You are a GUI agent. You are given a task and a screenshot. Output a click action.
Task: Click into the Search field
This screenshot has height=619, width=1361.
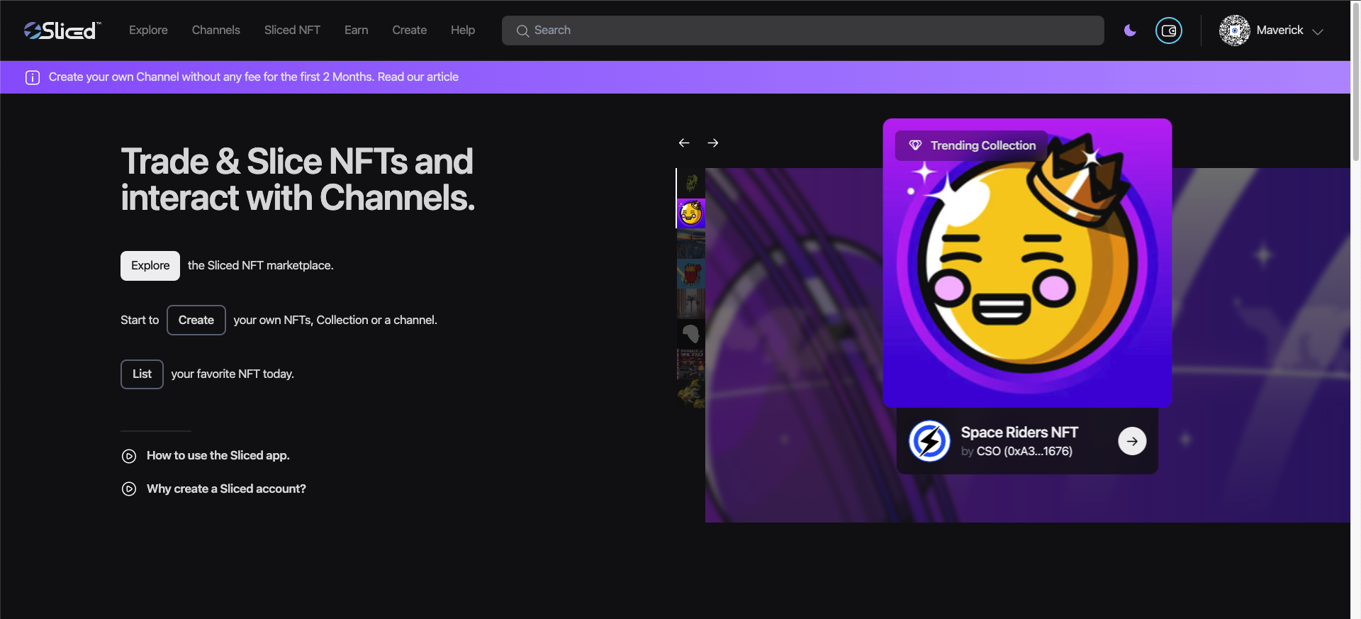[x=802, y=30]
